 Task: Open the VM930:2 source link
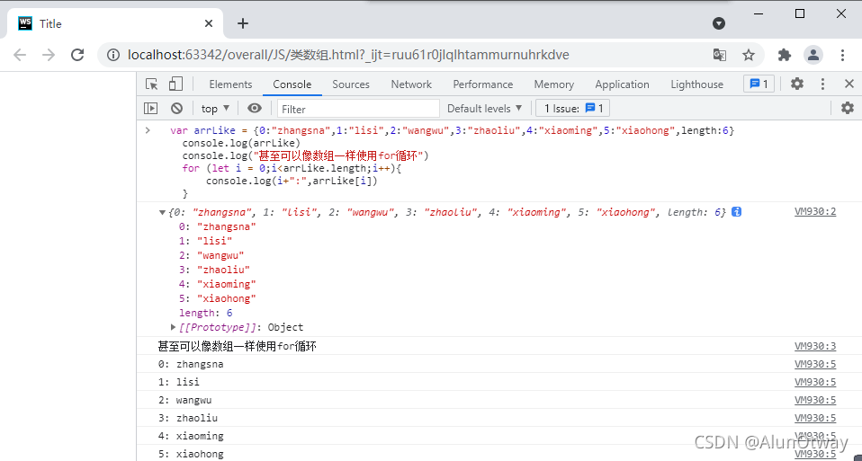(814, 211)
